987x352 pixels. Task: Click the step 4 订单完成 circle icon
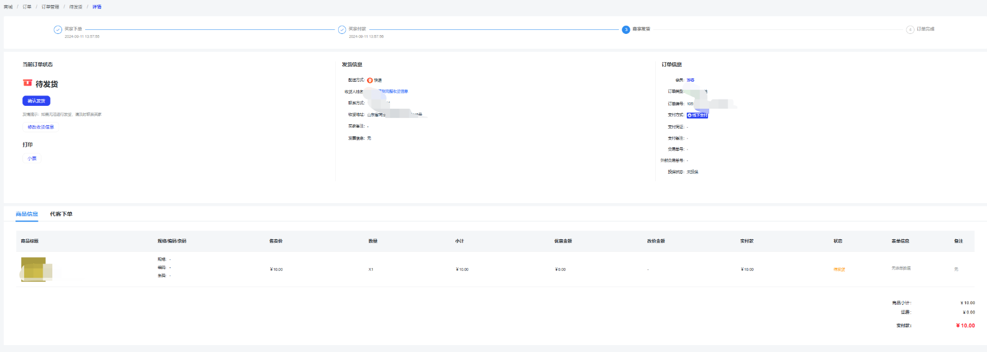click(910, 30)
